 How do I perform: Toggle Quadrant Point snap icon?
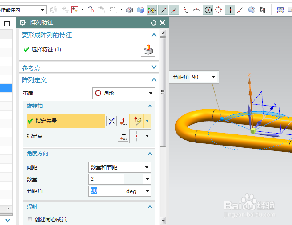pos(218,10)
